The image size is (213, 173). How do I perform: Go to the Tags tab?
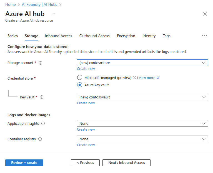click(167, 36)
